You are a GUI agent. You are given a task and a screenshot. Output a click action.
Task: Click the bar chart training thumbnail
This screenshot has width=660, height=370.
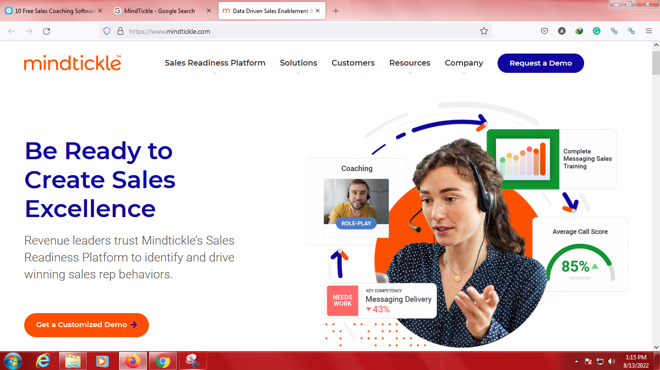(523, 159)
